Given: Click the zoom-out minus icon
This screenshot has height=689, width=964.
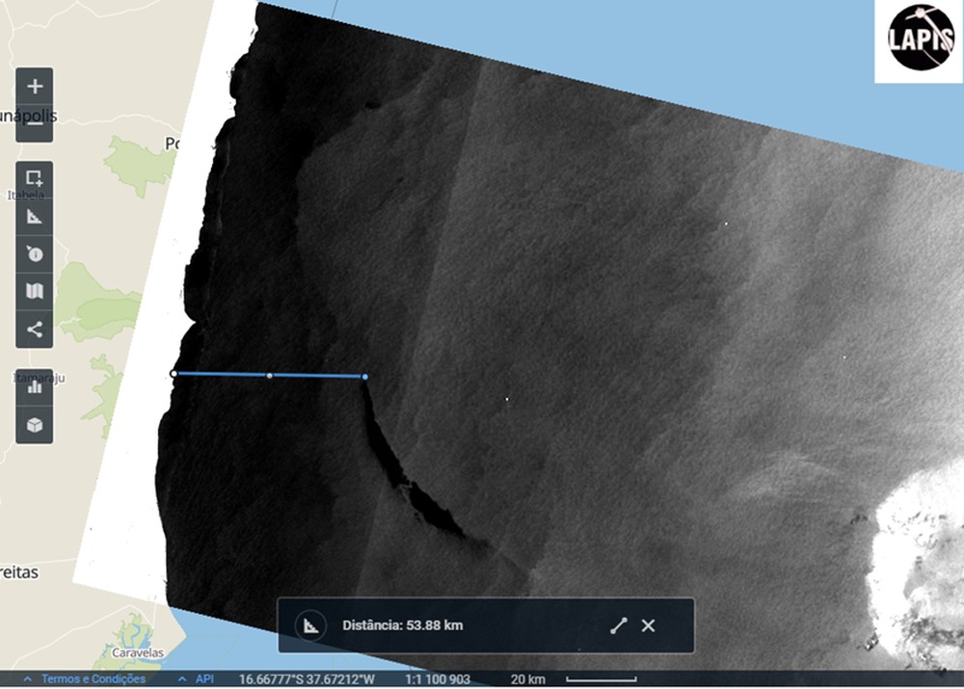Looking at the screenshot, I should point(34,124).
